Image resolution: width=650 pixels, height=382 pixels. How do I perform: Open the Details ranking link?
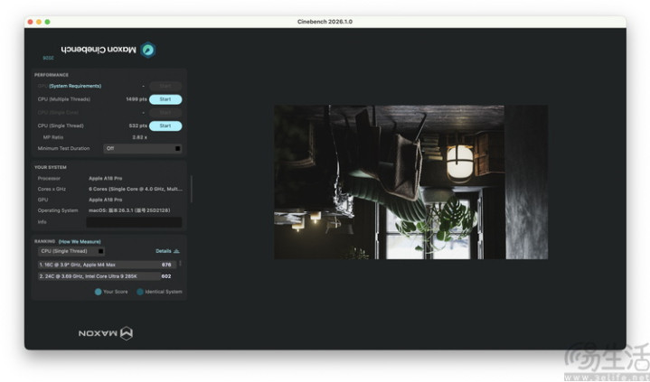pos(164,251)
